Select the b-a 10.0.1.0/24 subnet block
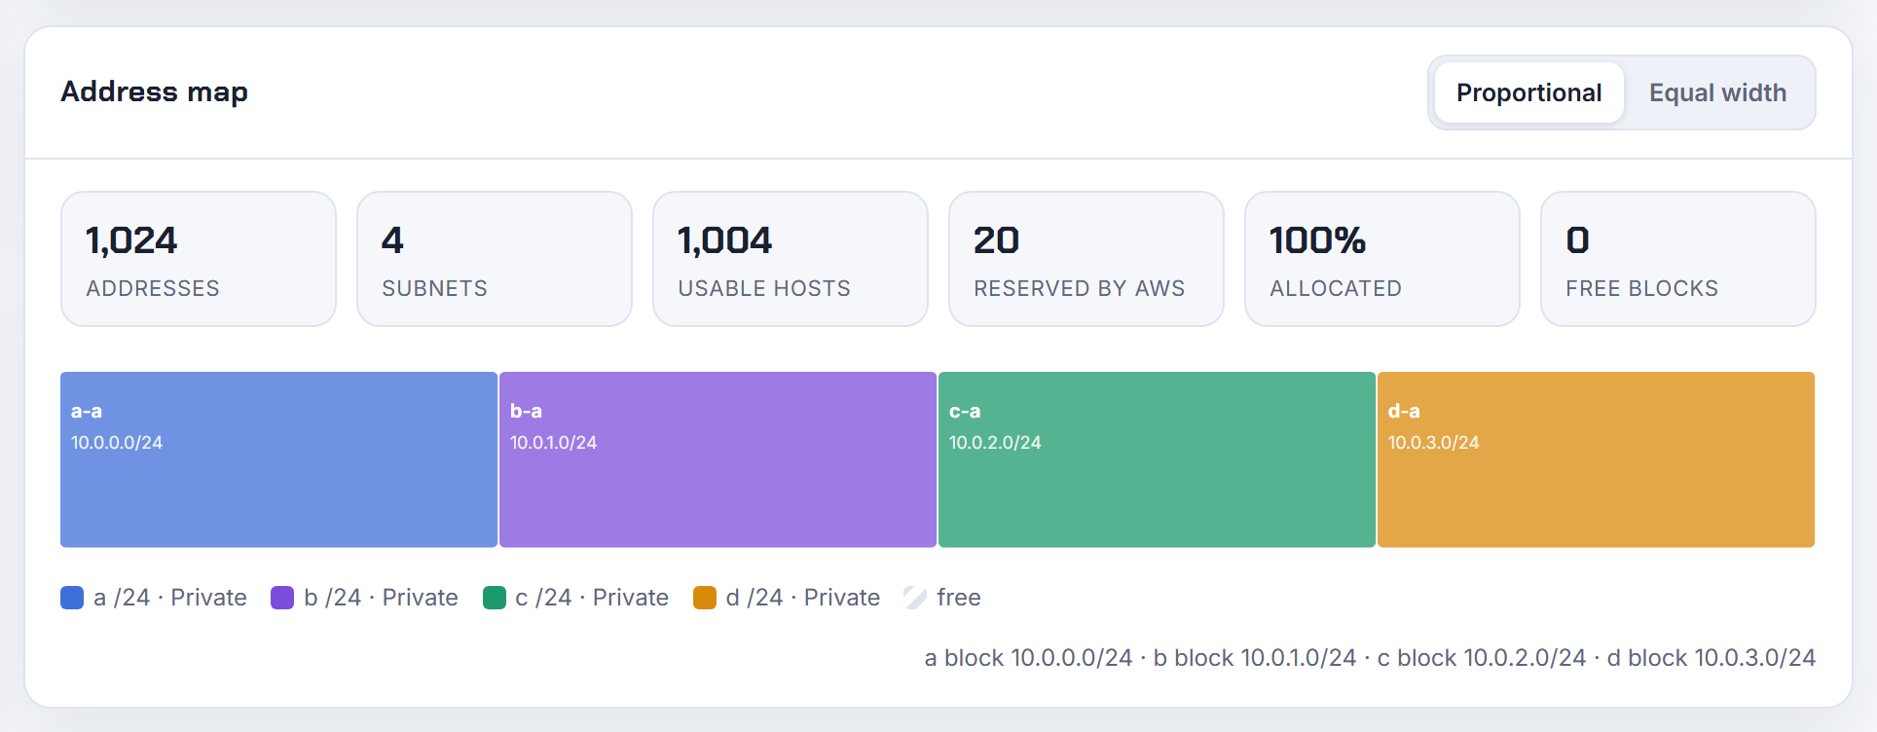 tap(718, 459)
